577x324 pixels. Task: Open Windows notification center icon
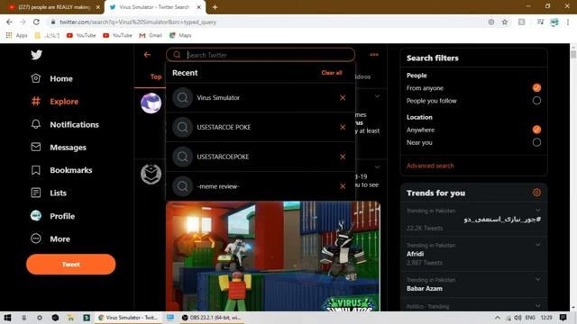tap(563, 318)
